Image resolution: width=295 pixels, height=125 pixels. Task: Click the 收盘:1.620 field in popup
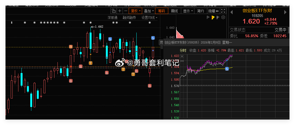198,50
